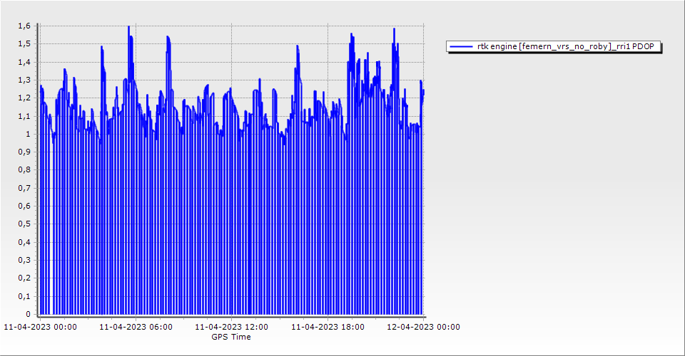Click the 1,3 y-axis tick label
The width and height of the screenshot is (685, 356).
point(24,80)
